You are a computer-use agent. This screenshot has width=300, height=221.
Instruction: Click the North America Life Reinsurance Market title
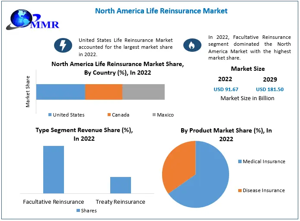[161, 10]
